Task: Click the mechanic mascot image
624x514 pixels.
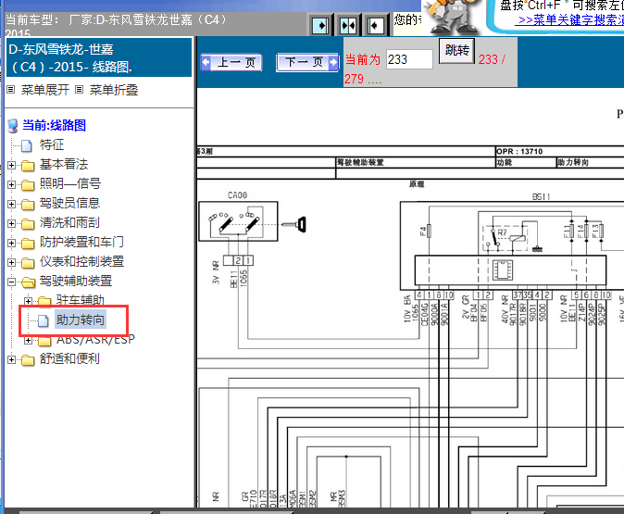Action: [452, 17]
